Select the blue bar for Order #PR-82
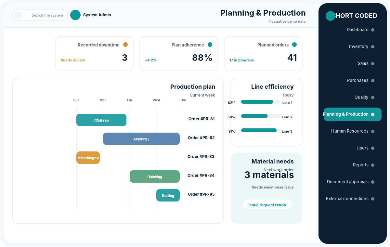Screen dimensions: 390x247 point(141,139)
